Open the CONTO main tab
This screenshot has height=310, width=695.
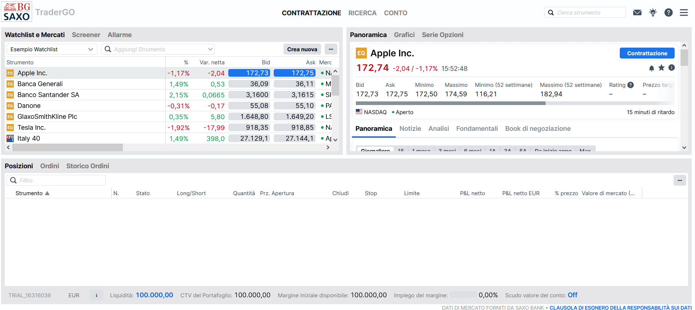coord(395,13)
